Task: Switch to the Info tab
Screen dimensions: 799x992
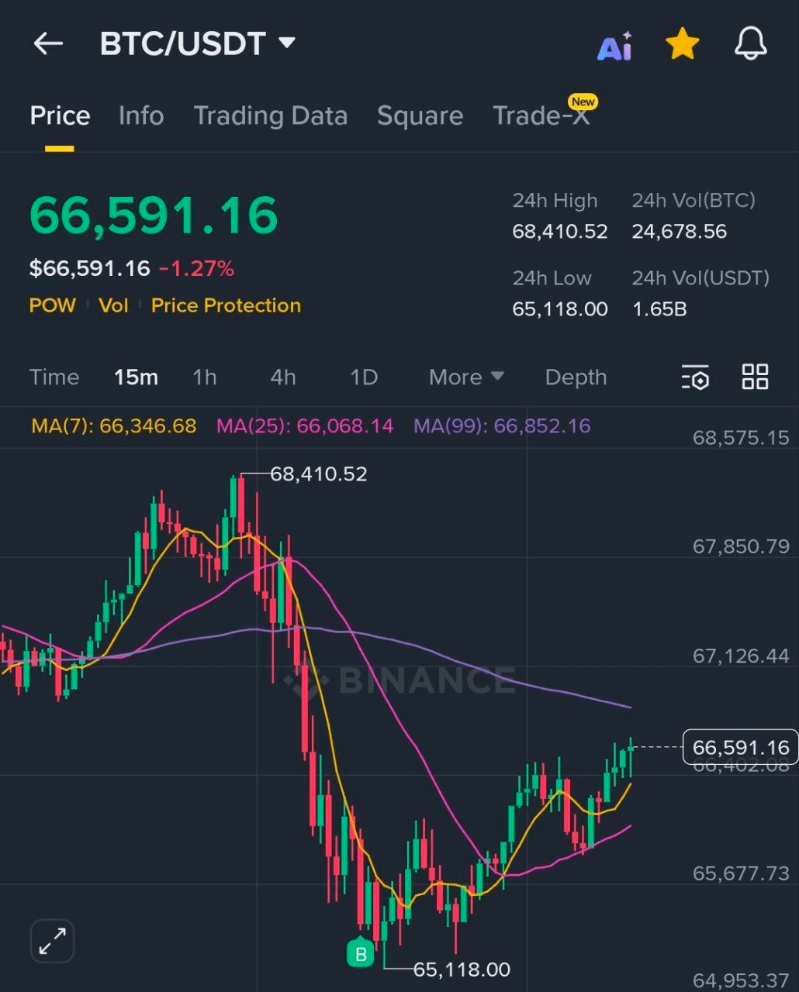Action: [141, 116]
